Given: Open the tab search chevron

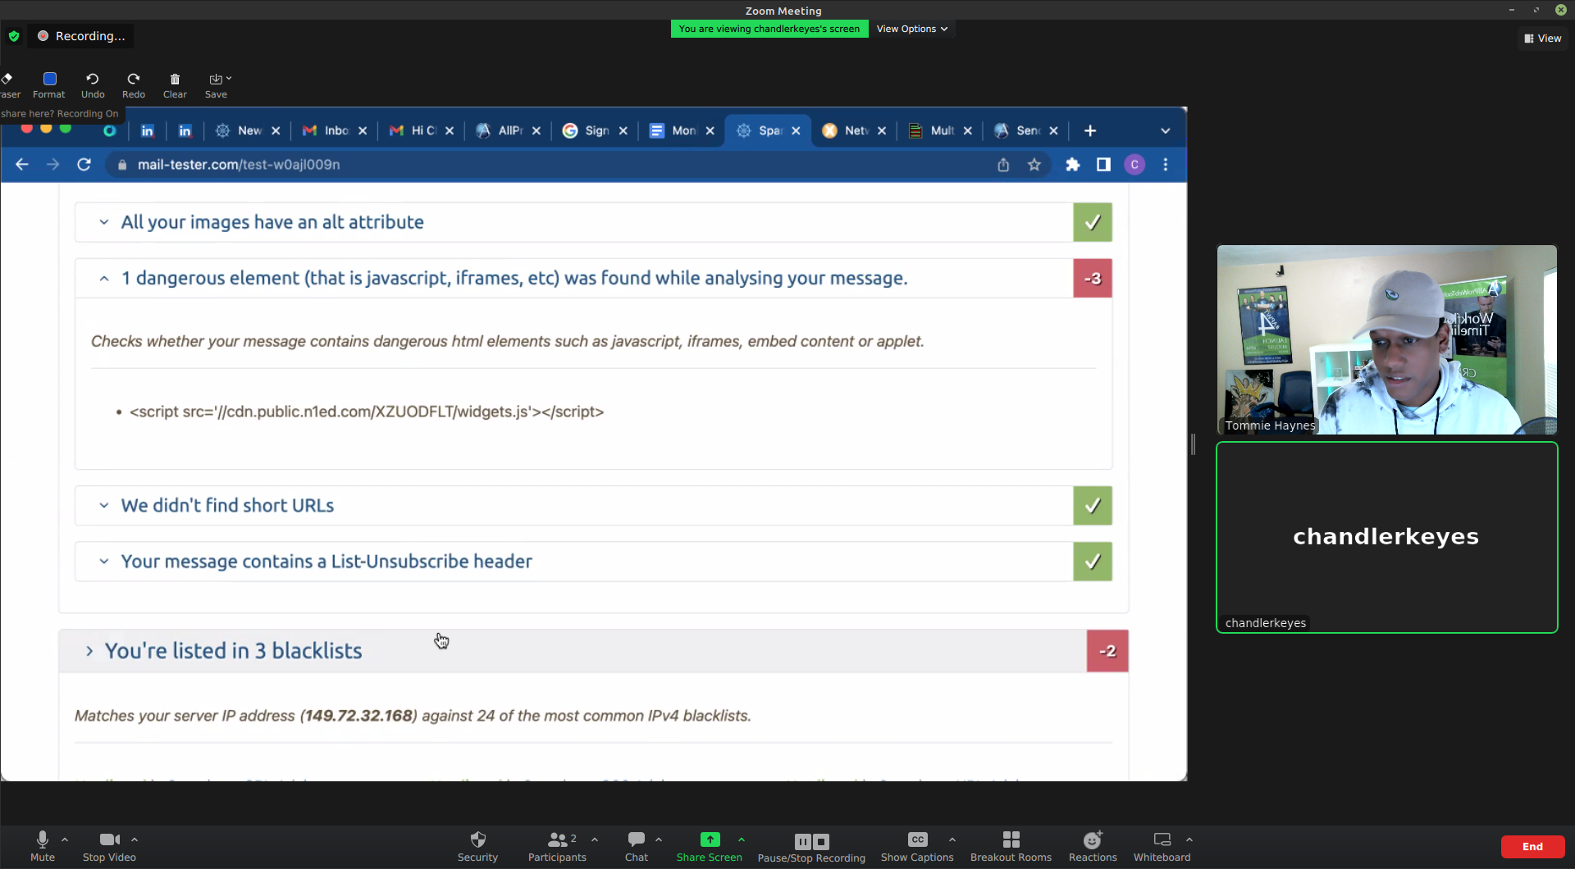Looking at the screenshot, I should tap(1166, 131).
